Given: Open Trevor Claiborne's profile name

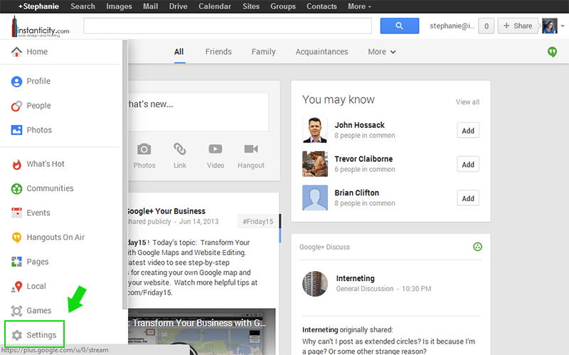Looking at the screenshot, I should pyautogui.click(x=363, y=159).
